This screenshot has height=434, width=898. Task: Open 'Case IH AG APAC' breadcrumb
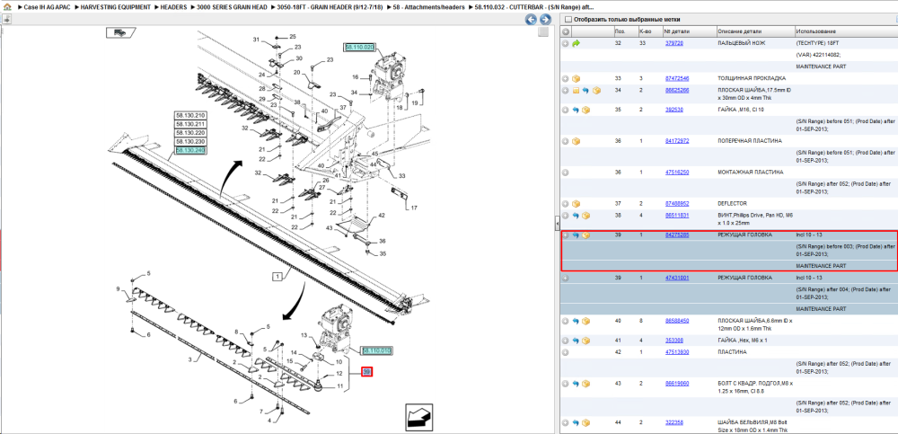45,8
